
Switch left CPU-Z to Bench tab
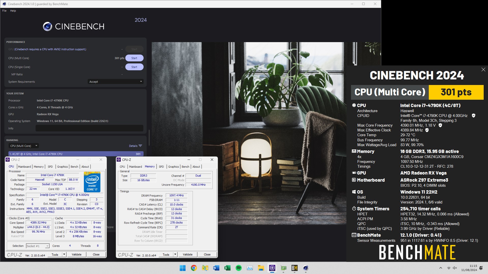tap(74, 167)
